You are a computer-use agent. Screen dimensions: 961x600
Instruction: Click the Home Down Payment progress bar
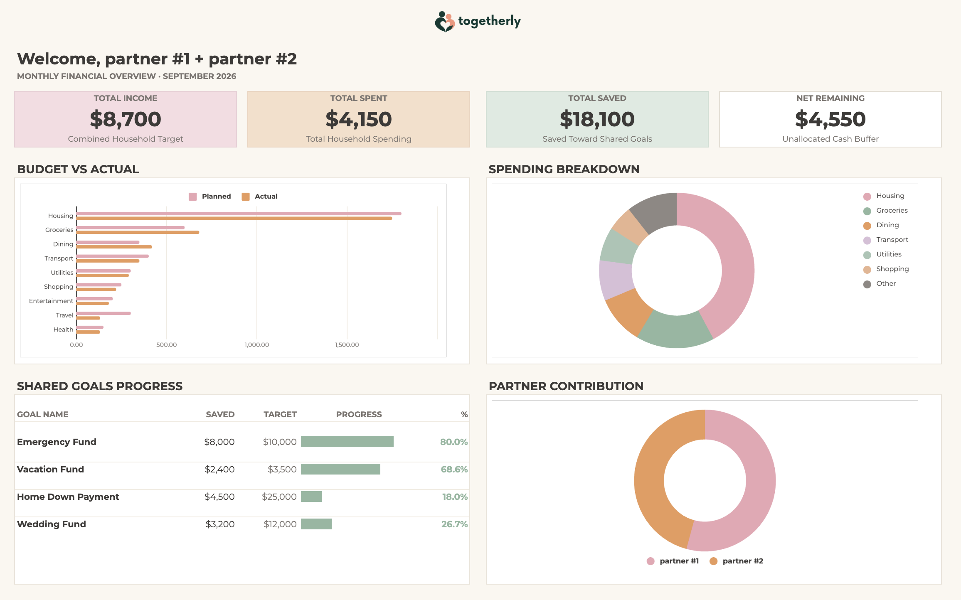[x=311, y=497]
